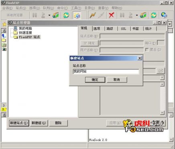The height and width of the screenshot is (149, 175).
Task: Click the 用户名称 username field
Action: click(122, 50)
